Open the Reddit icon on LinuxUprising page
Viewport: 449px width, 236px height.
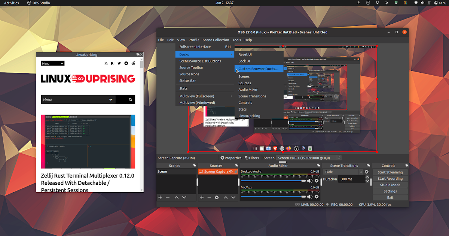(x=134, y=63)
